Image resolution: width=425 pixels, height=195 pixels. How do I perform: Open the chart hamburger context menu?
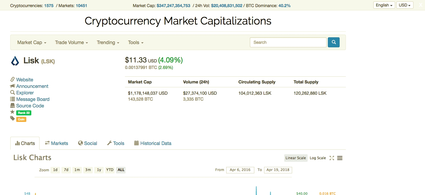pos(340,158)
